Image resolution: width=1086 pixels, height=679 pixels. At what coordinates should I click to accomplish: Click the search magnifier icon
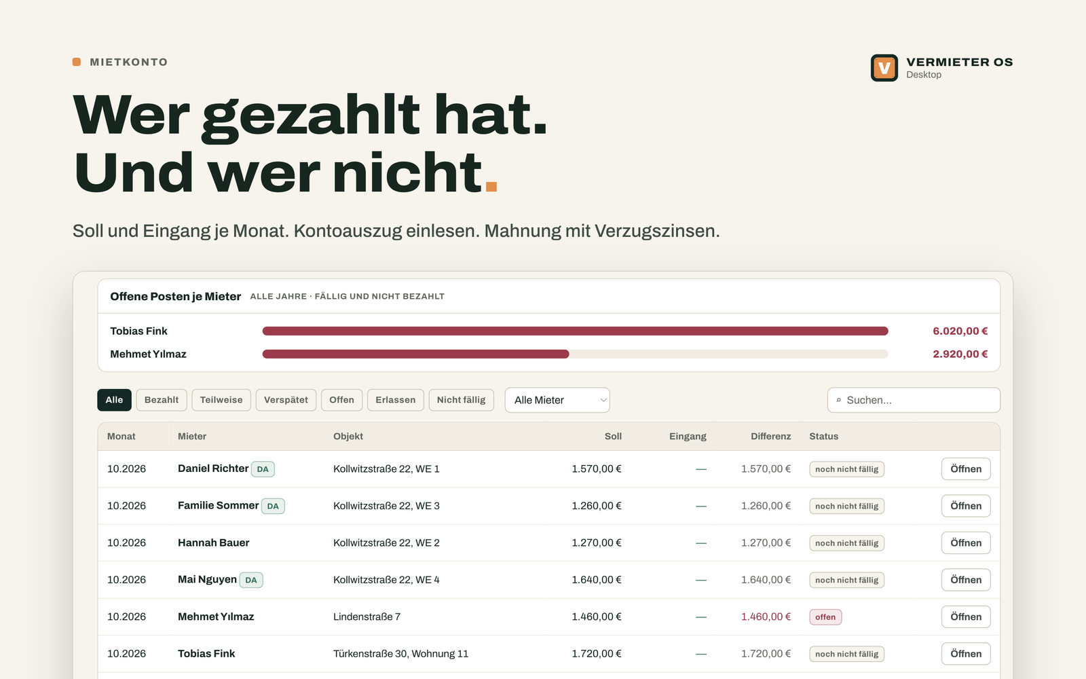pyautogui.click(x=839, y=401)
